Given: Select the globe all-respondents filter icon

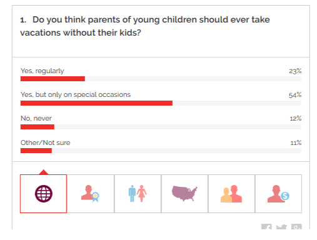Looking at the screenshot, I should 43,194.
